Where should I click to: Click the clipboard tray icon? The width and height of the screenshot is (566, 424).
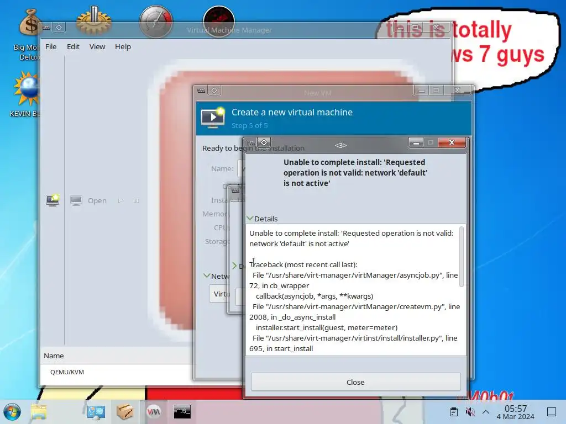(x=454, y=412)
